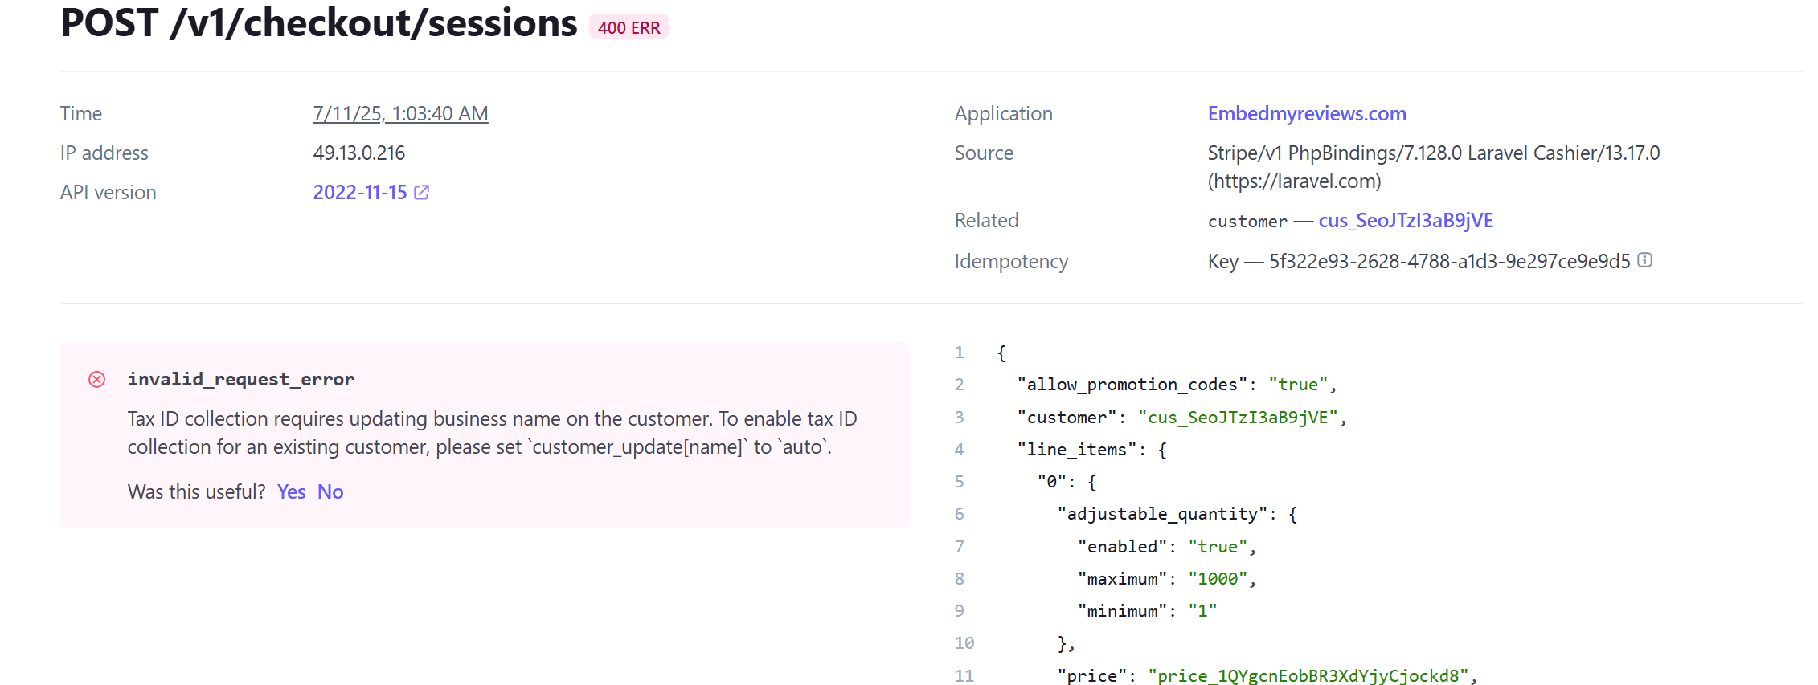Click the Application field label
Screen dimensions: 1818x685
point(1003,114)
